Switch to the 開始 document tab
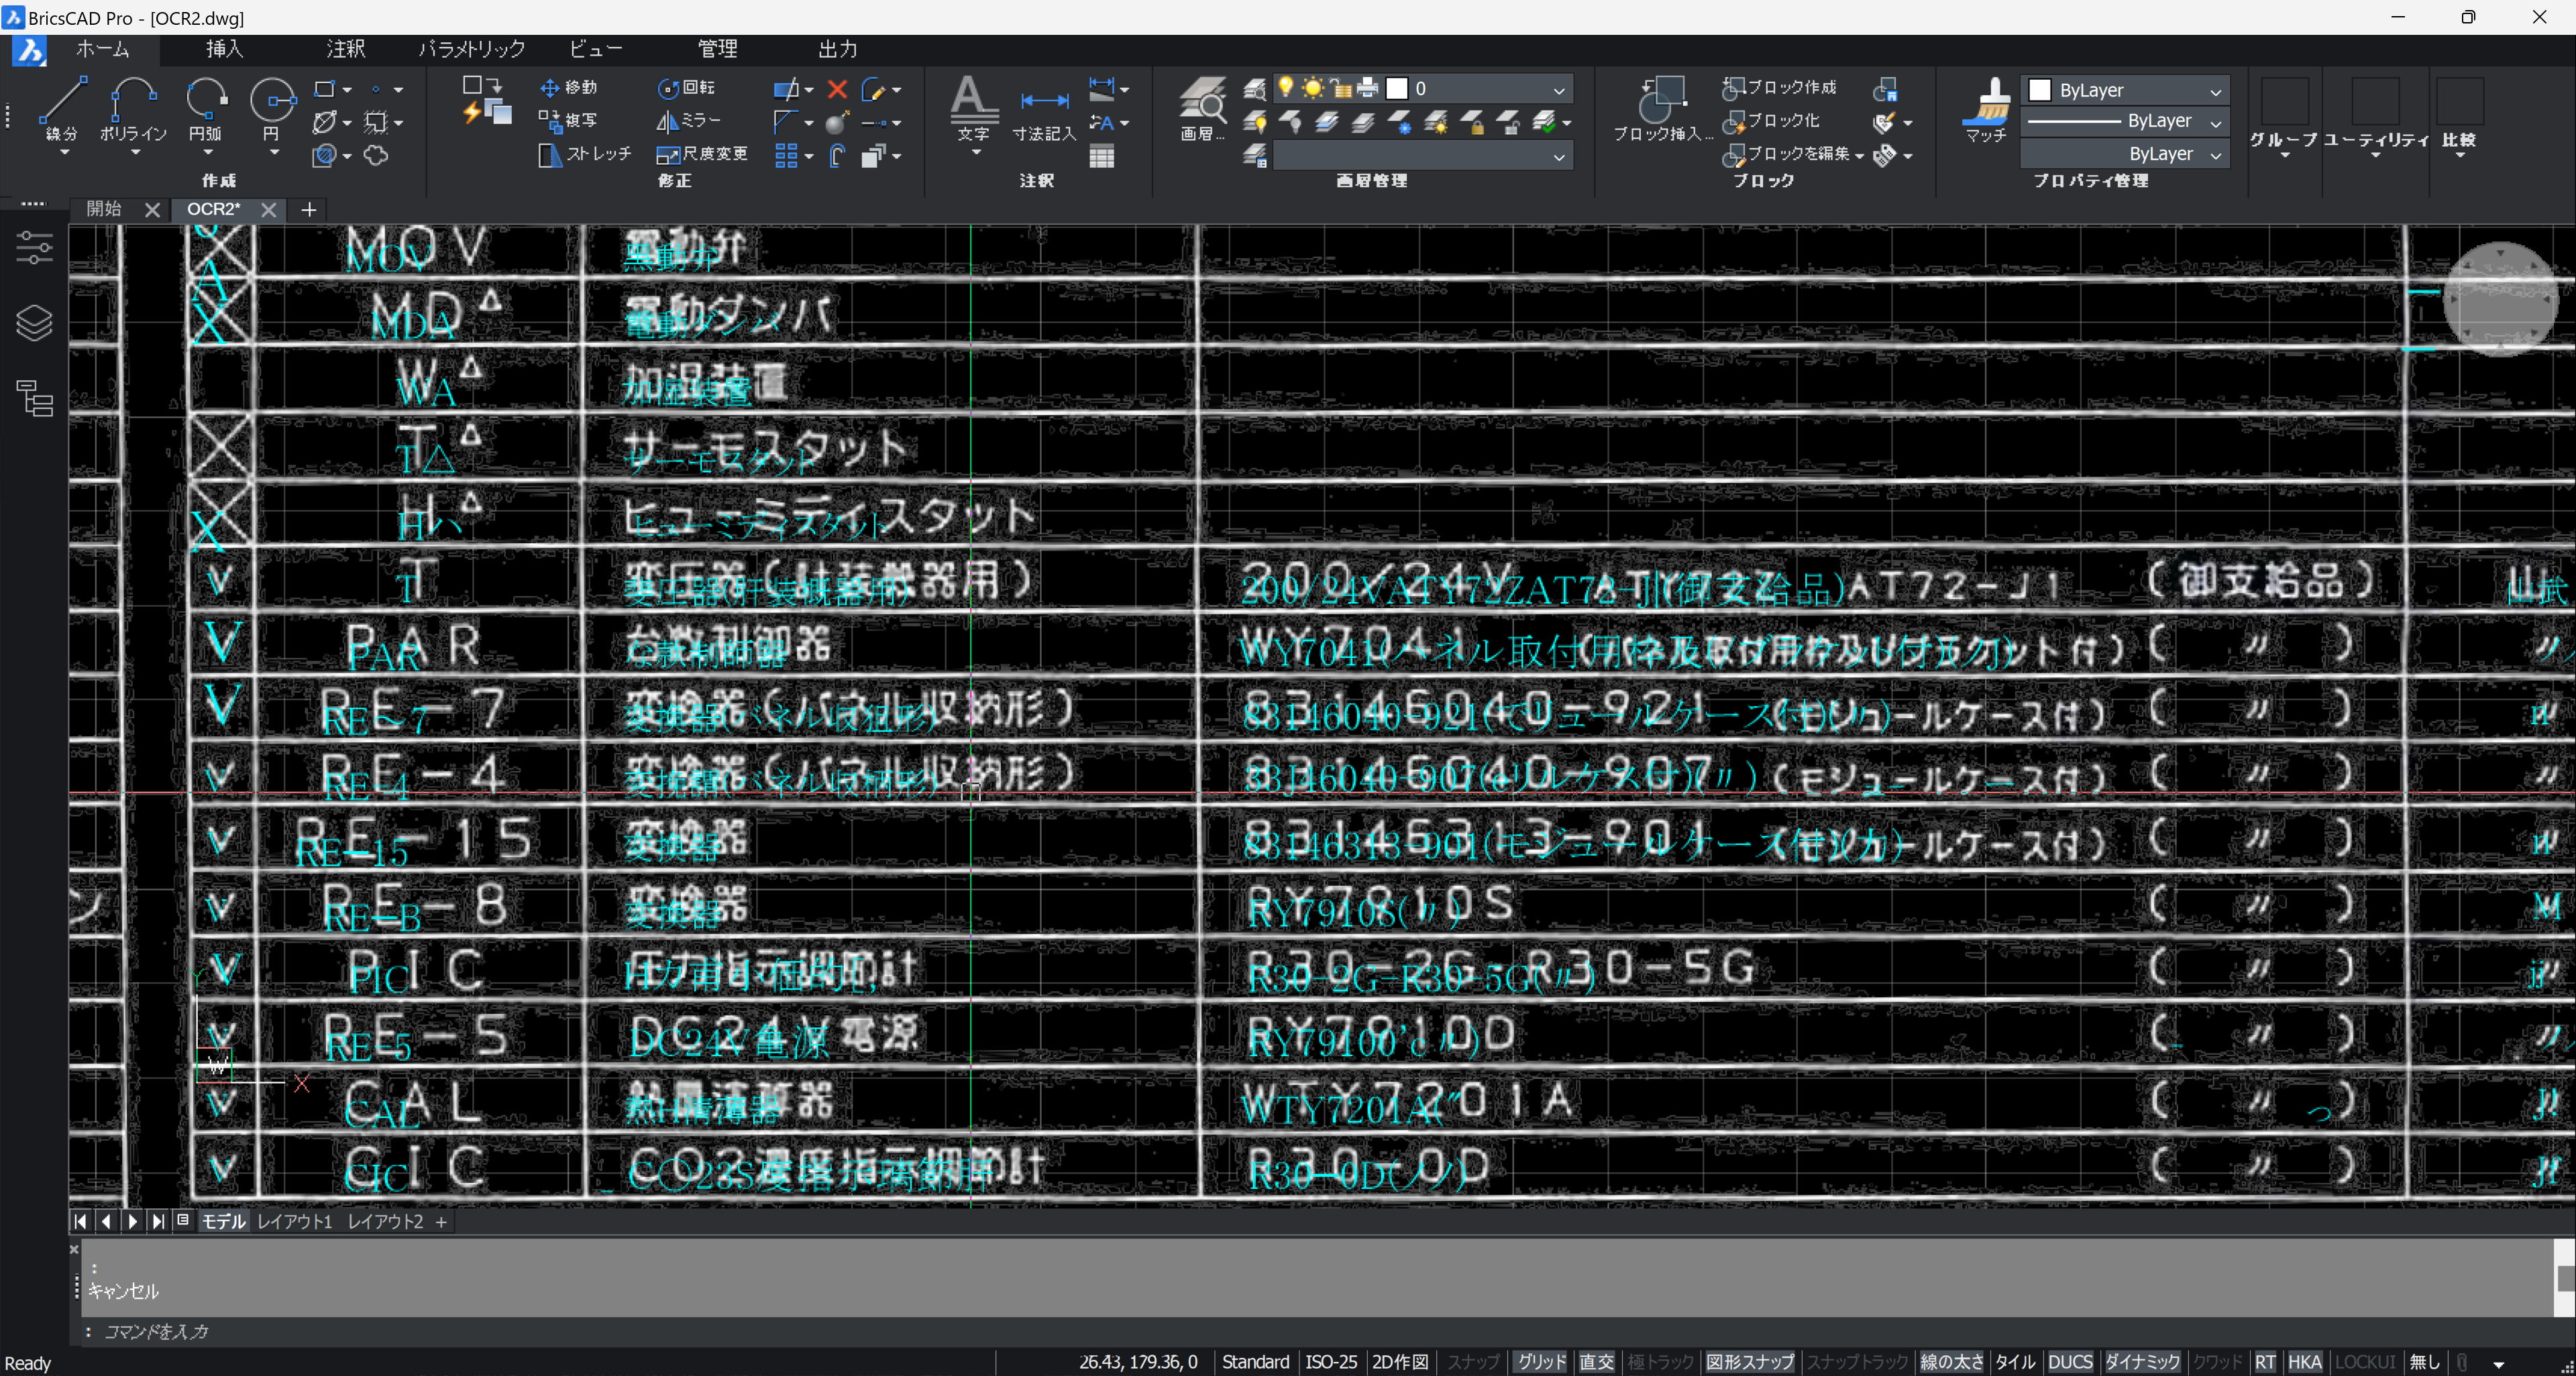The image size is (2576, 1376). (104, 209)
